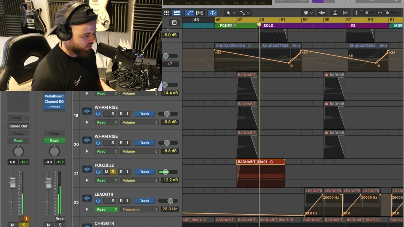The width and height of the screenshot is (404, 227).
Task: Click the vertical auto zoom icon
Action: (335, 13)
